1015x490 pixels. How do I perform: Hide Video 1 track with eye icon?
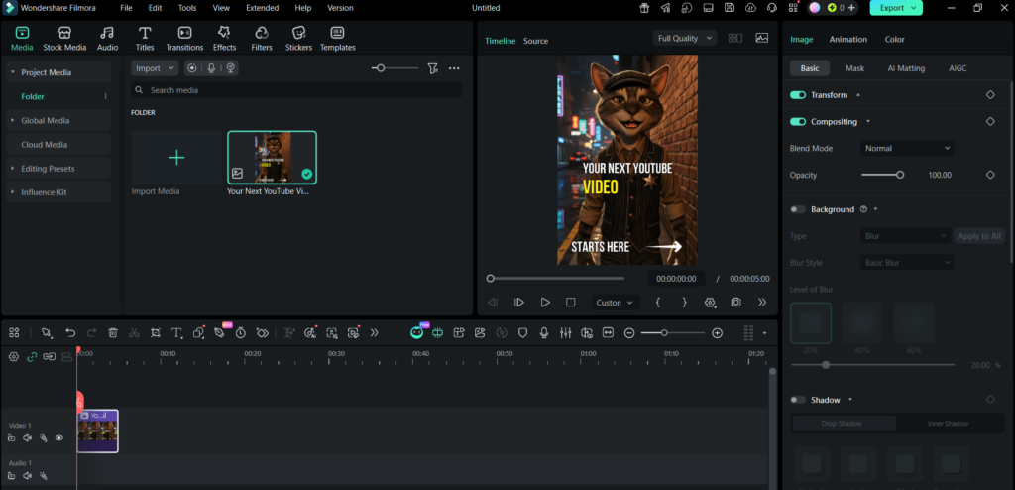tap(59, 438)
